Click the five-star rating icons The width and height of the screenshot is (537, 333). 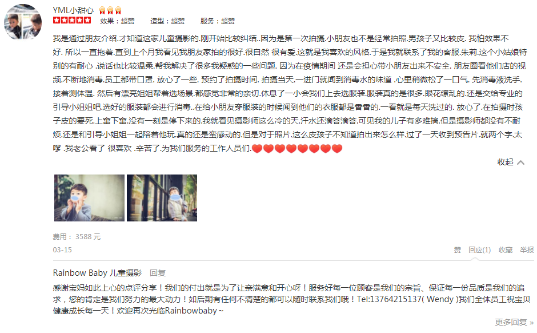point(72,20)
